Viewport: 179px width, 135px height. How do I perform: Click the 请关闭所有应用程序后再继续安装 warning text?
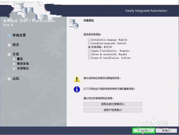tap(102, 78)
